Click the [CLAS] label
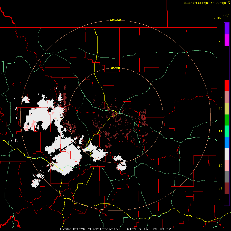 pos(217,18)
